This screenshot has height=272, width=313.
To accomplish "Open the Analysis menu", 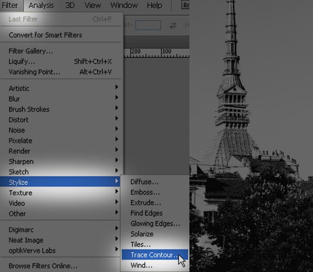I will coord(41,5).
